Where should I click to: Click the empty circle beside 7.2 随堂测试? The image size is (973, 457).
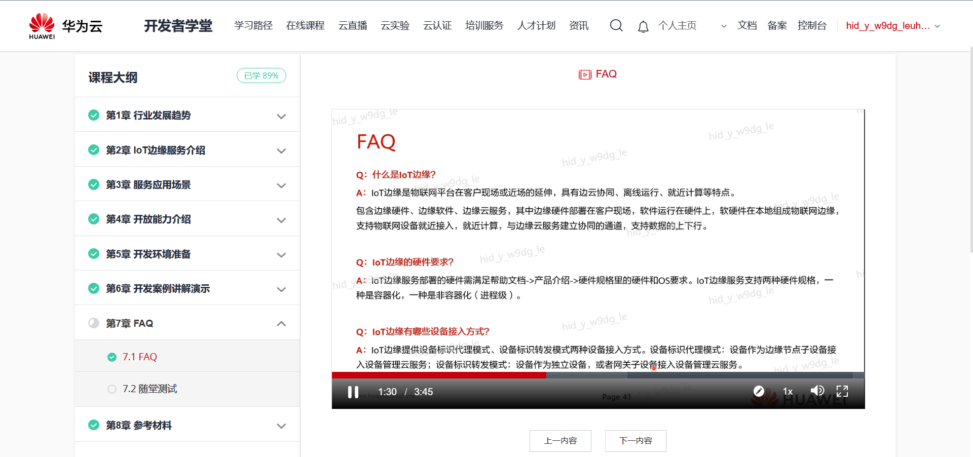point(112,389)
